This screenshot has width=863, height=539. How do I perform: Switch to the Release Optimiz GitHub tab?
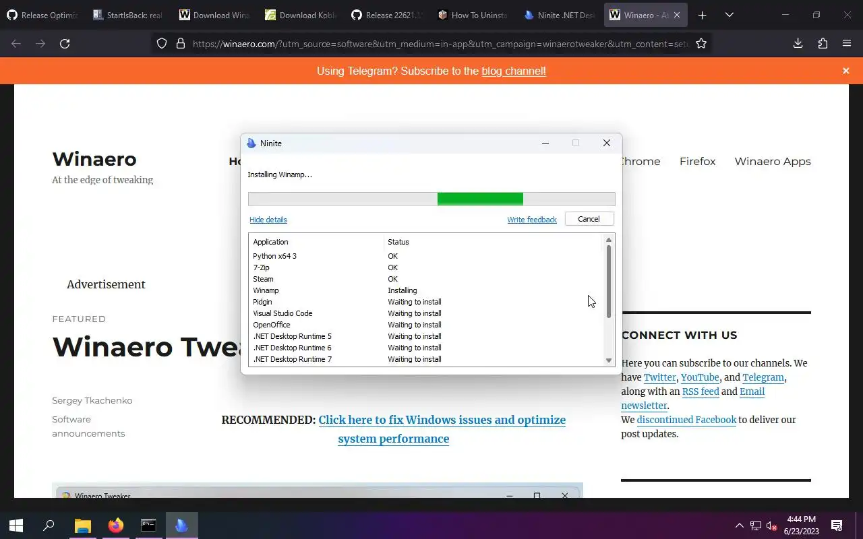click(x=43, y=15)
